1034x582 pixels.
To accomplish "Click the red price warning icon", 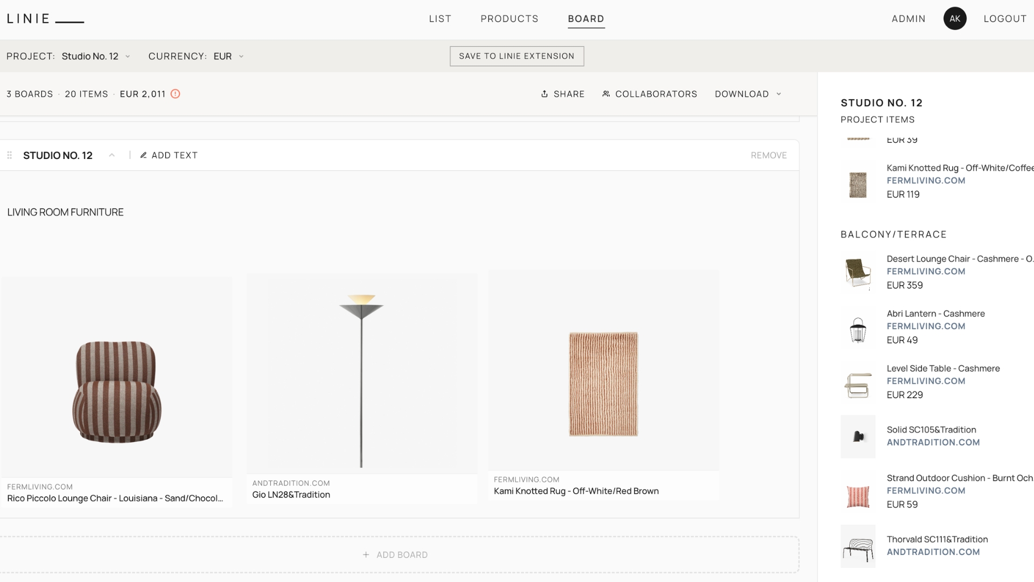I will pyautogui.click(x=175, y=94).
